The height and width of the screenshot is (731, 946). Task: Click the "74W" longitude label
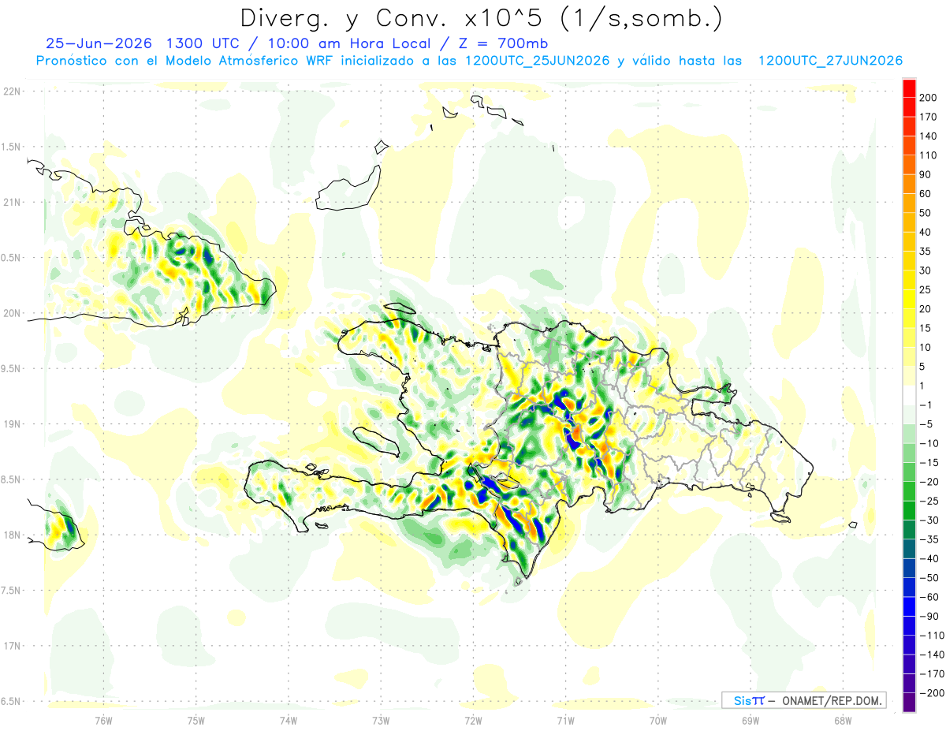(289, 721)
